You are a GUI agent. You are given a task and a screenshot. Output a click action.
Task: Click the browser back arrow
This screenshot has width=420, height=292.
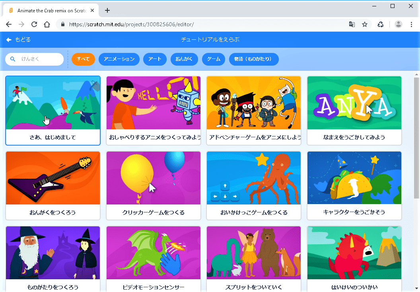click(9, 24)
